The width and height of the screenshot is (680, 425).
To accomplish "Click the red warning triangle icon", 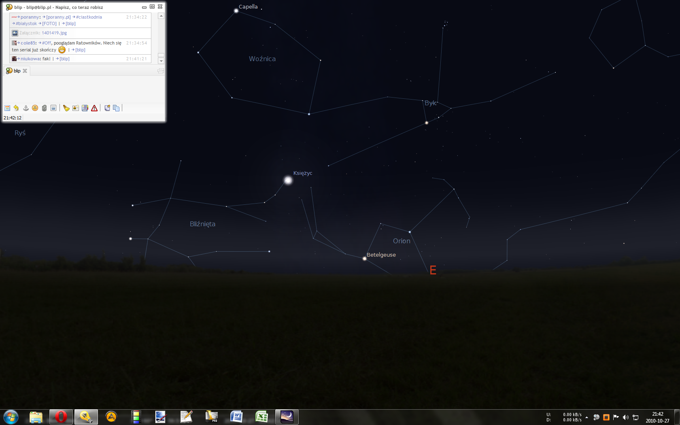I will (x=94, y=108).
